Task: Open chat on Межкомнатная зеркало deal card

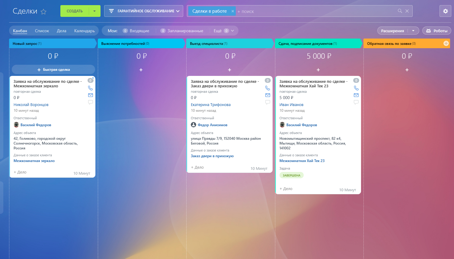Action: click(x=90, y=102)
